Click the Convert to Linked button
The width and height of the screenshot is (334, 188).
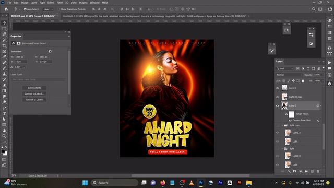(34, 94)
